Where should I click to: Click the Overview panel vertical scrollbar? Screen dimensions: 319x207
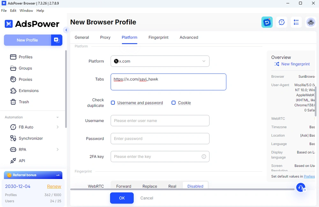[315, 102]
